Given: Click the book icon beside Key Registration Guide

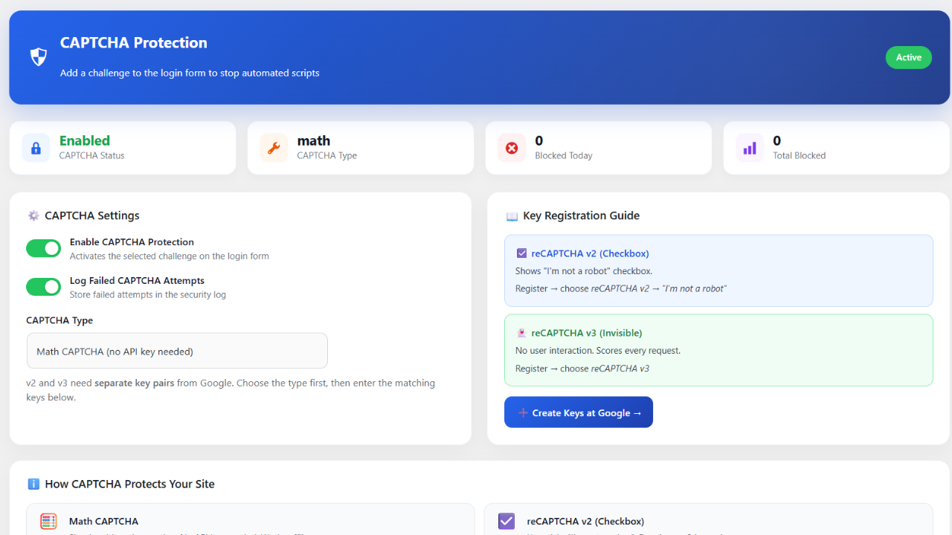Looking at the screenshot, I should tap(512, 216).
